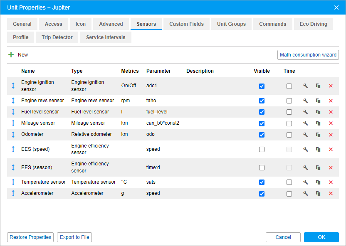The image size is (346, 246).
Task: Click the reorder arrow for Engine ignition sensor
Action: [x=13, y=86]
